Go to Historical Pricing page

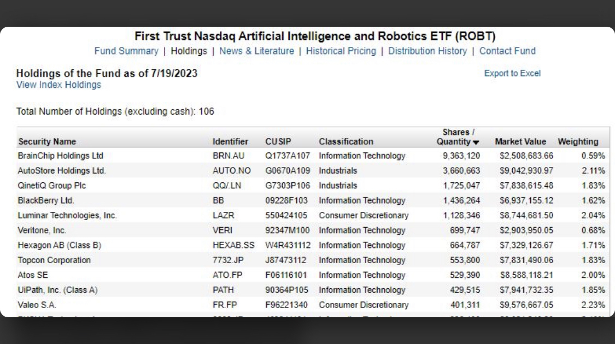click(x=341, y=51)
